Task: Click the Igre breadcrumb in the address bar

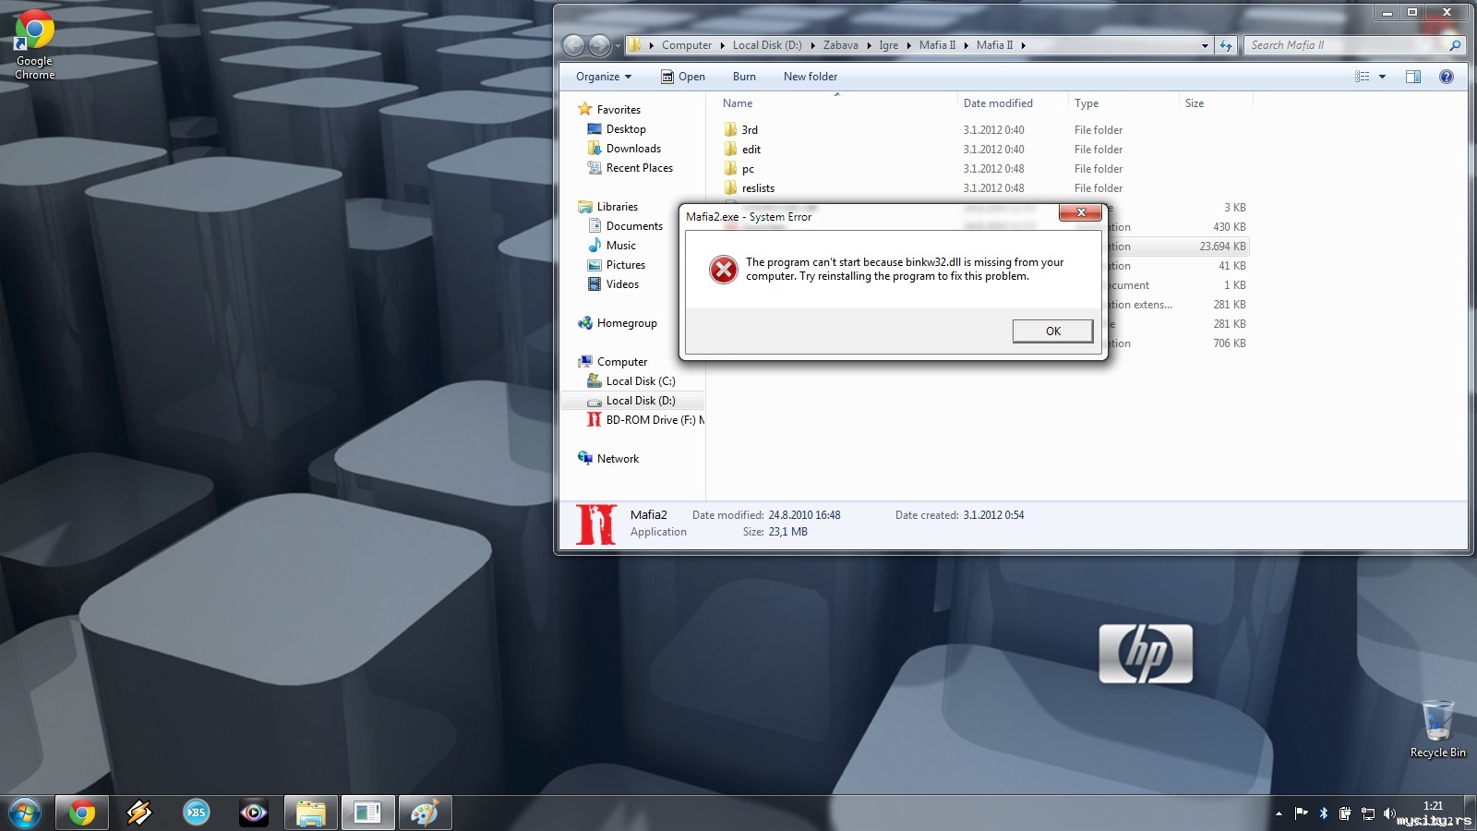Action: 888,45
